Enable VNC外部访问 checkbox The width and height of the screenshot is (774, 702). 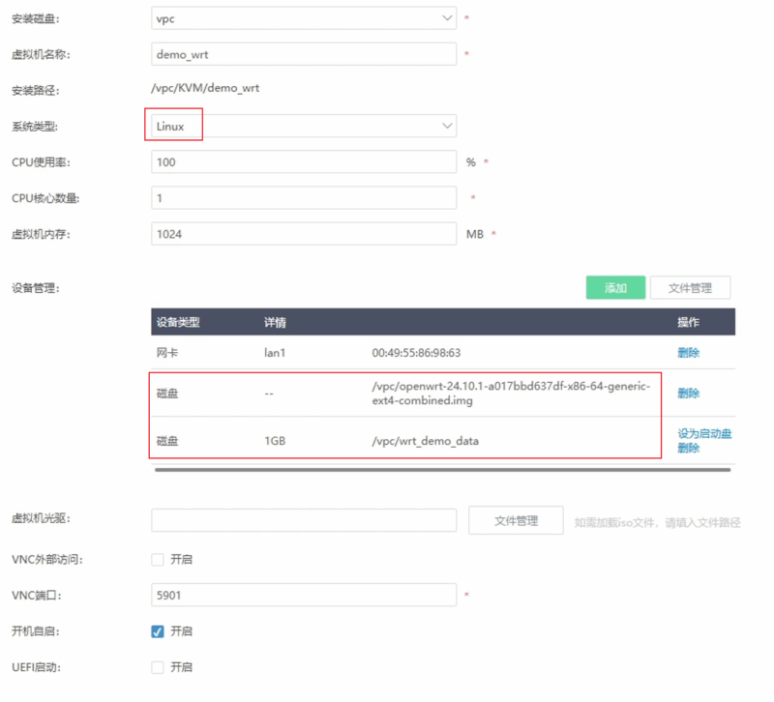(158, 559)
